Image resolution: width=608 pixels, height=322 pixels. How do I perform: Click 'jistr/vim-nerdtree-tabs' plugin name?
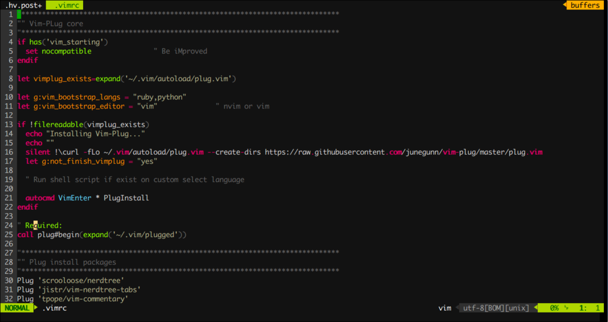tap(89, 289)
